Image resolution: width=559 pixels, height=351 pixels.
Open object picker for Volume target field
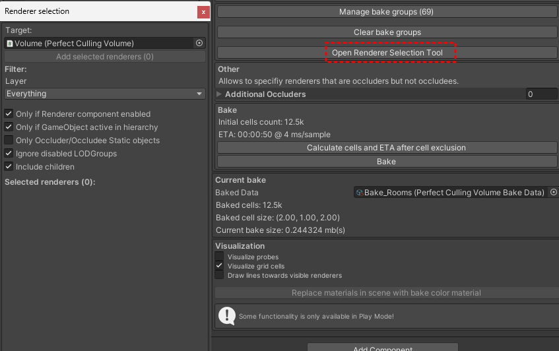pos(199,43)
